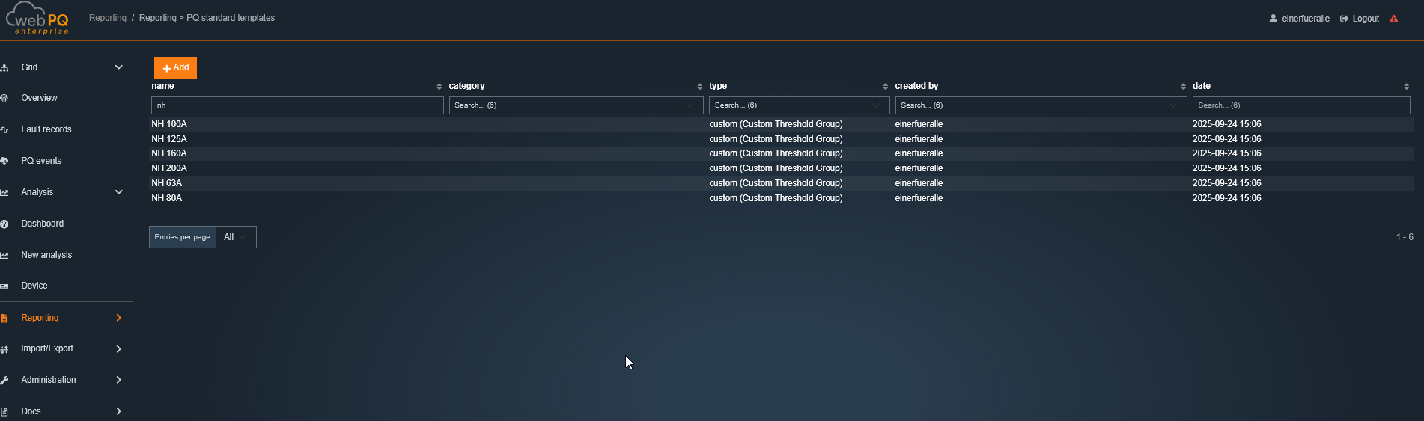Click the webPQ enterprise logo
The width and height of the screenshot is (1424, 421).
pos(39,19)
